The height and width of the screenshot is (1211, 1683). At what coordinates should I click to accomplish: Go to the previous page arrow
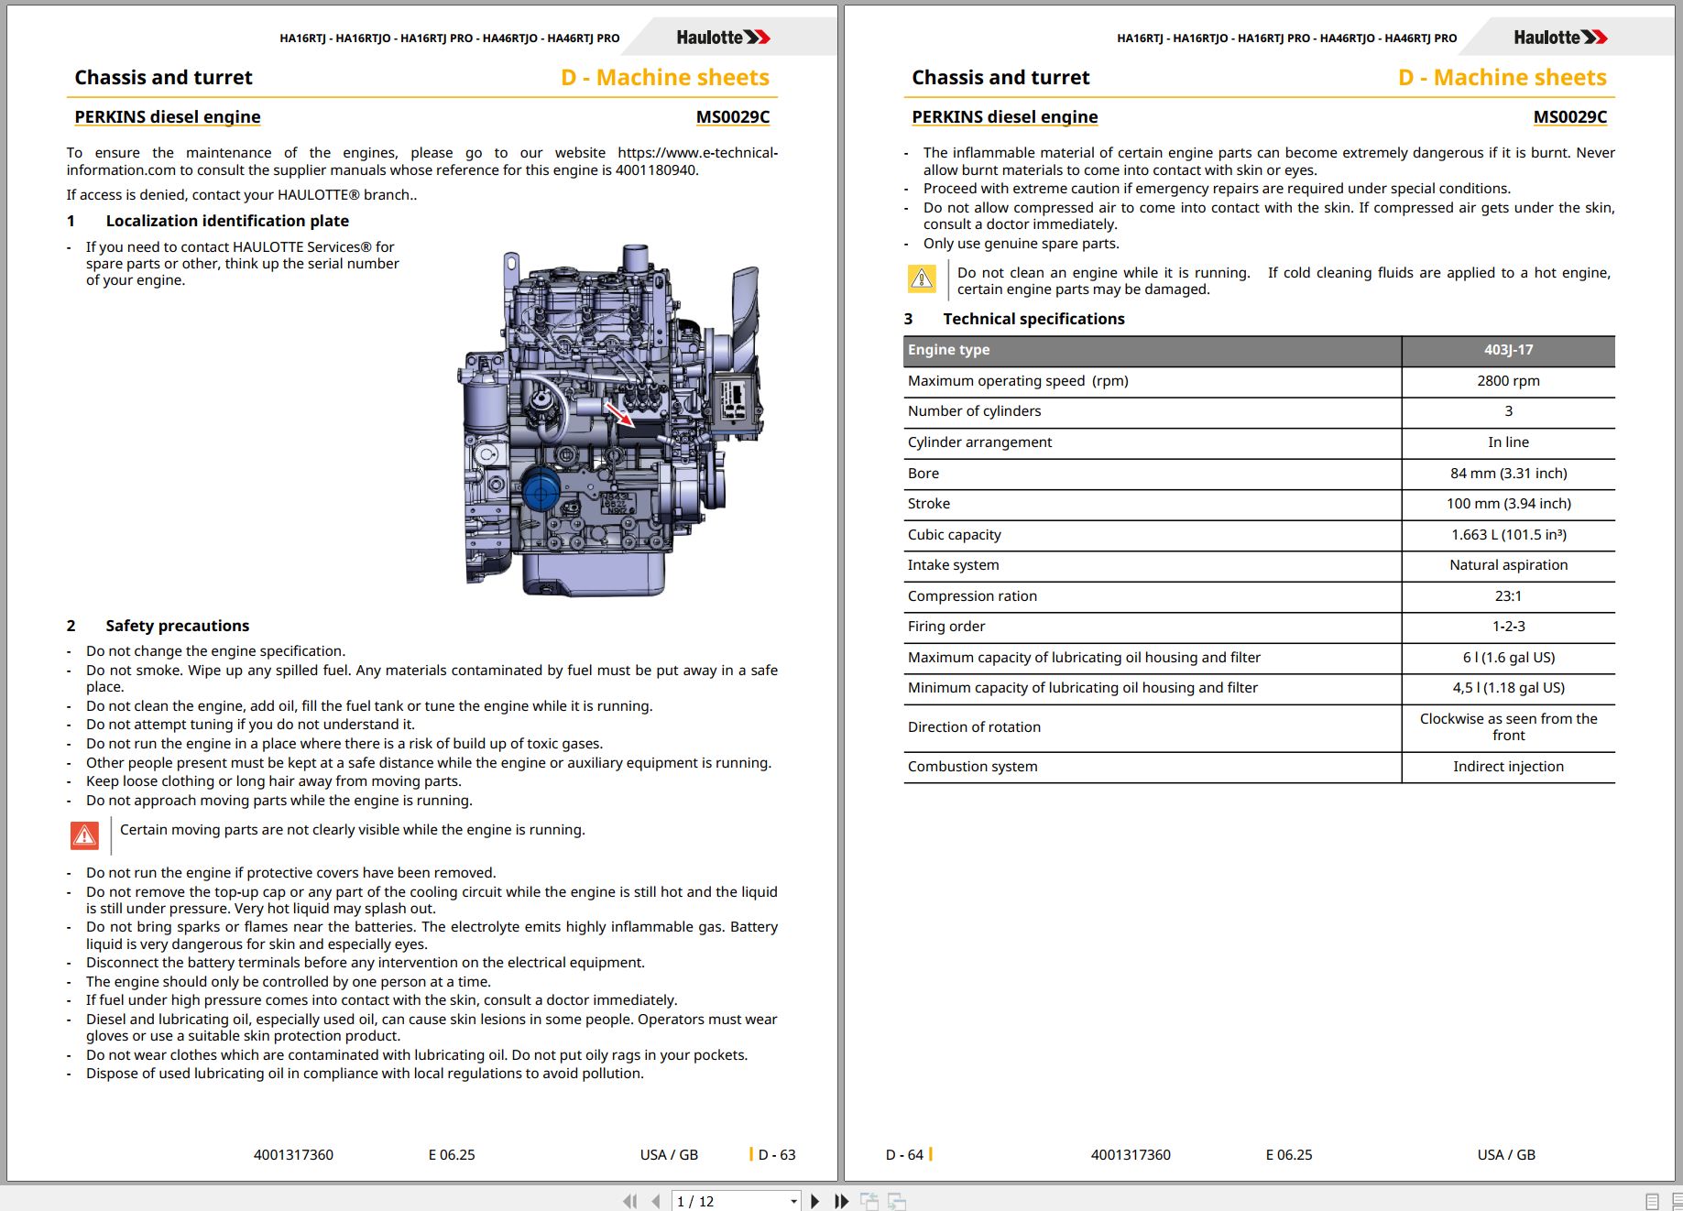click(x=656, y=1201)
